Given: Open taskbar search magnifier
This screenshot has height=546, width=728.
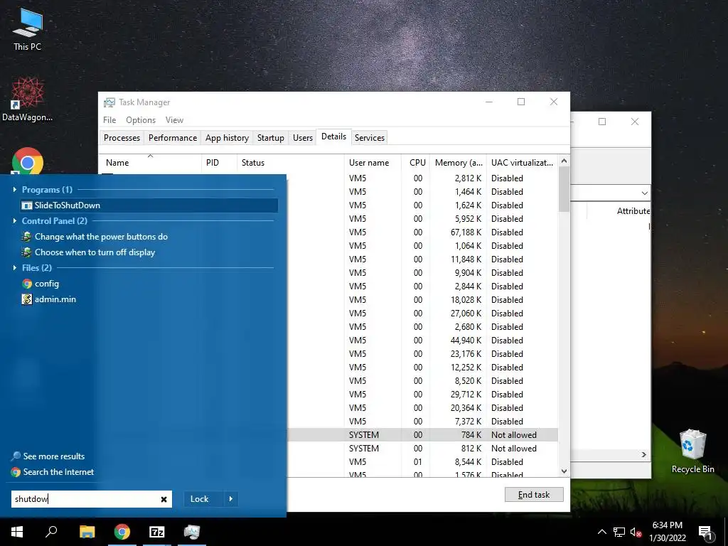Looking at the screenshot, I should coord(51,532).
